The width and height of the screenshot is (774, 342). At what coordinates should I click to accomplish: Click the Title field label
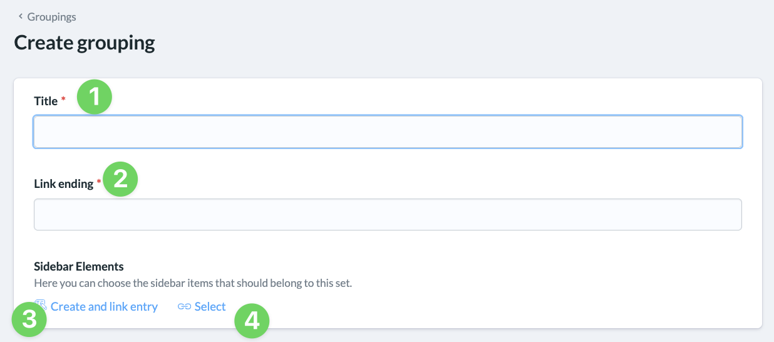point(46,101)
